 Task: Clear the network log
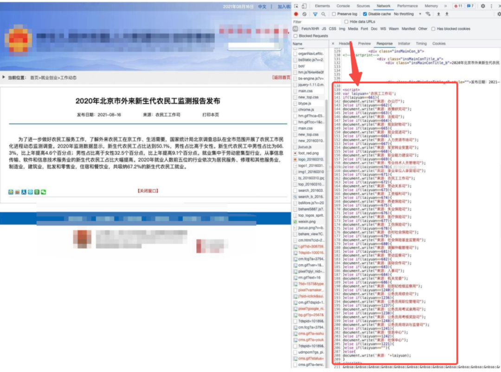click(304, 14)
